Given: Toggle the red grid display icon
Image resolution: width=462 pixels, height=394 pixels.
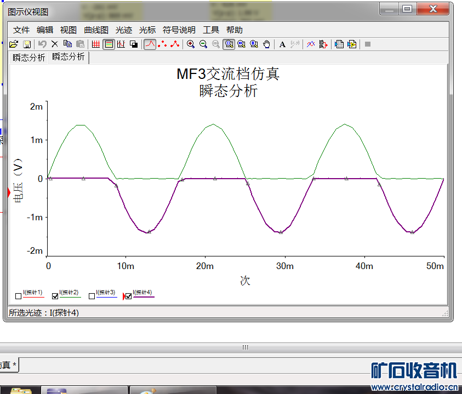Looking at the screenshot, I should [96, 44].
